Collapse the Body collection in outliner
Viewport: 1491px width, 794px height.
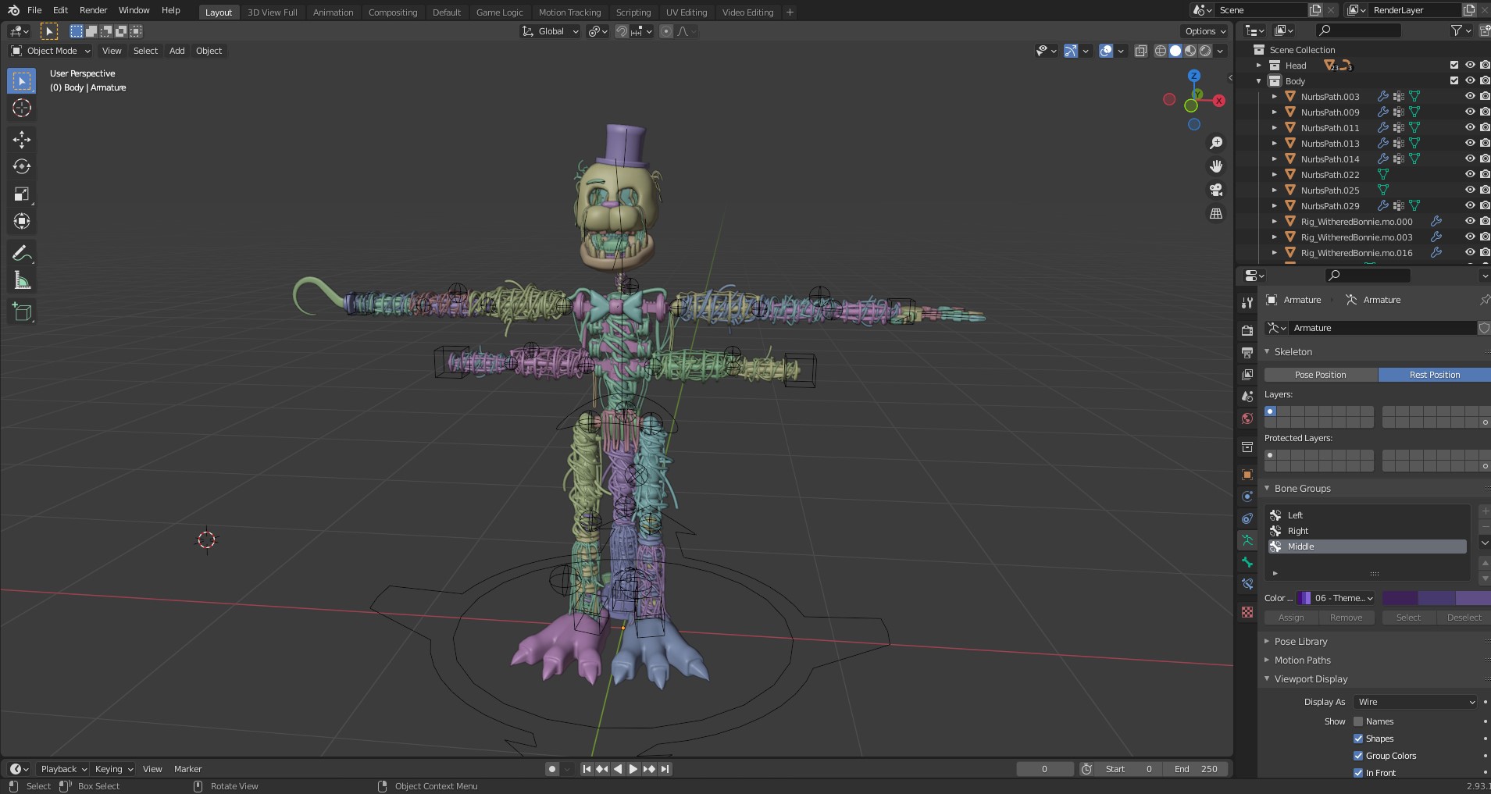(x=1259, y=81)
